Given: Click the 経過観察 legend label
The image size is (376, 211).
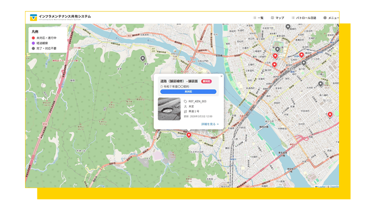Looking at the screenshot, I should [x=42, y=43].
